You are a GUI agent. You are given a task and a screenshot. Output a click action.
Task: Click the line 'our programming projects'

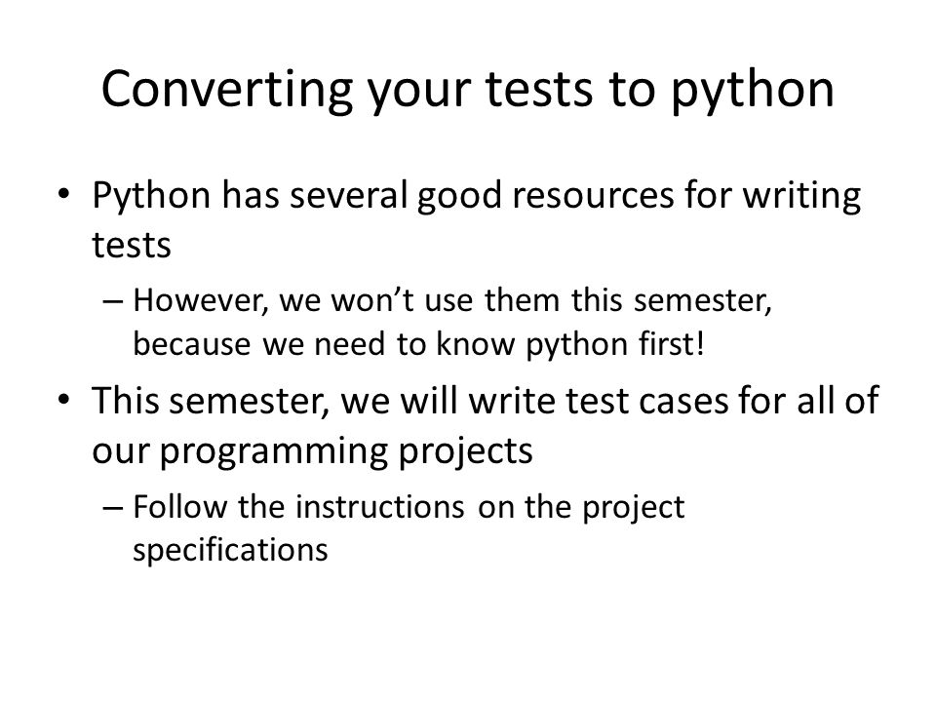(x=312, y=450)
